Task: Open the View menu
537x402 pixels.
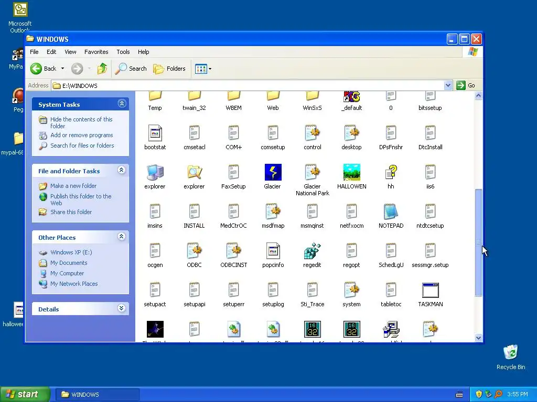Action: [70, 52]
